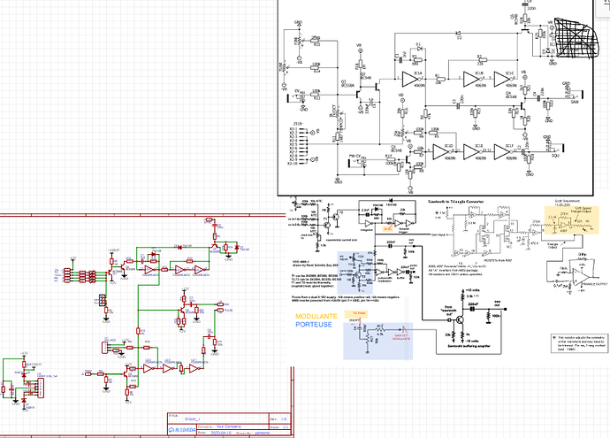Click the SQU output jack label

(555, 156)
